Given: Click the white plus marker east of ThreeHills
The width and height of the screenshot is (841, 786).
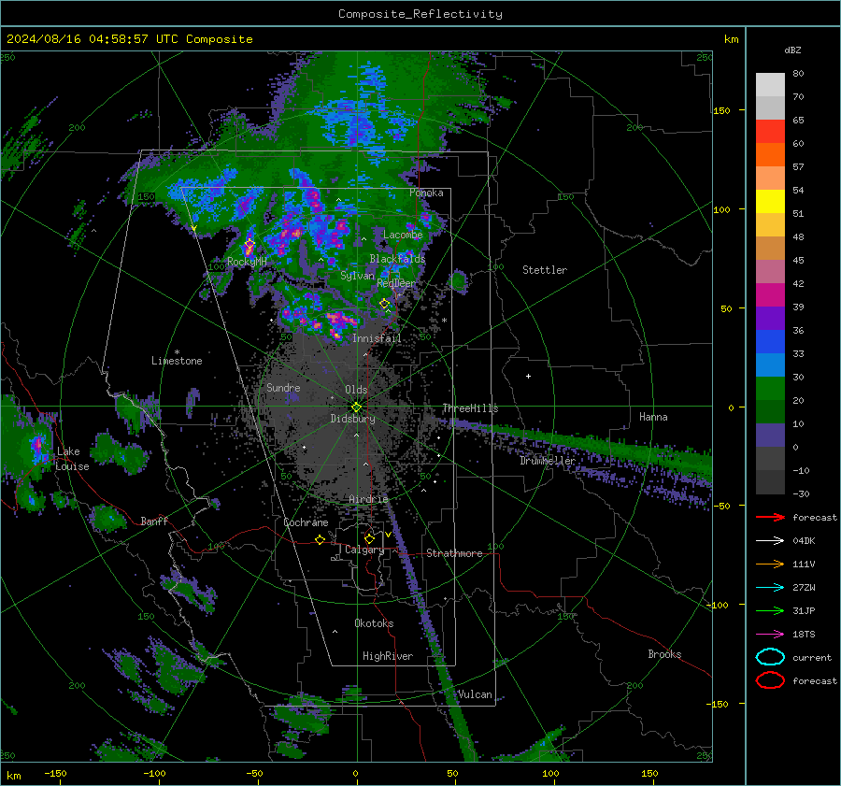Looking at the screenshot, I should point(528,376).
